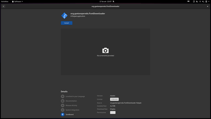Click the night light moon icon
The height and width of the screenshot is (119, 211).
(197, 2)
